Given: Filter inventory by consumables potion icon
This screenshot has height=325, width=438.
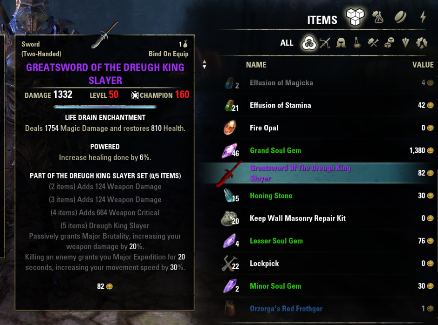Looking at the screenshot, I should click(x=357, y=43).
